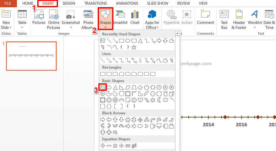Click the FILE button

click(8, 3)
